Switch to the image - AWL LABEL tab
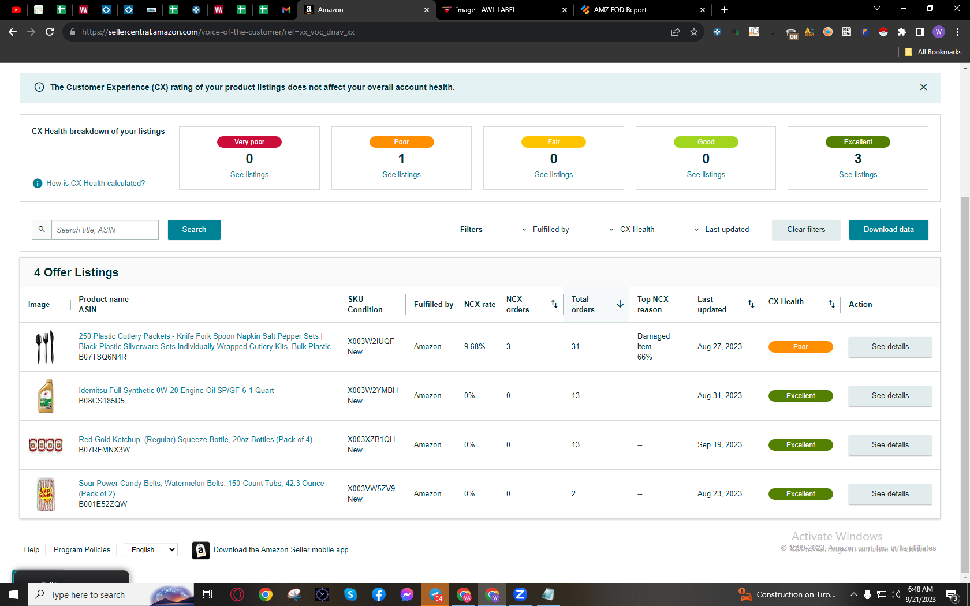The width and height of the screenshot is (970, 606). pyautogui.click(x=505, y=10)
